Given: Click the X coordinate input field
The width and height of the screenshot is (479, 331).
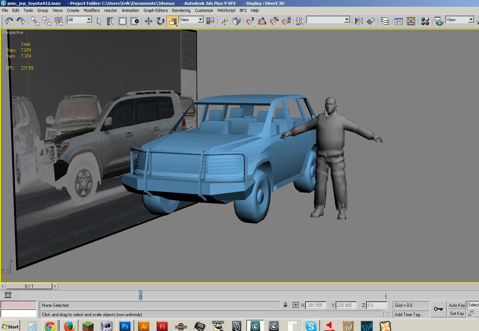Looking at the screenshot, I should tap(316, 305).
